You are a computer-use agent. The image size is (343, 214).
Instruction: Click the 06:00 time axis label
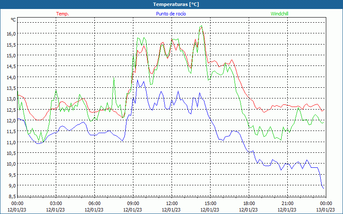tap(94, 204)
